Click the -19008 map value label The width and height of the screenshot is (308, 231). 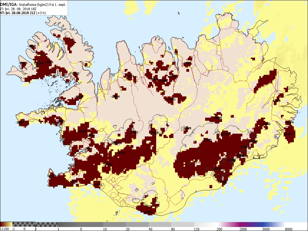(82, 132)
